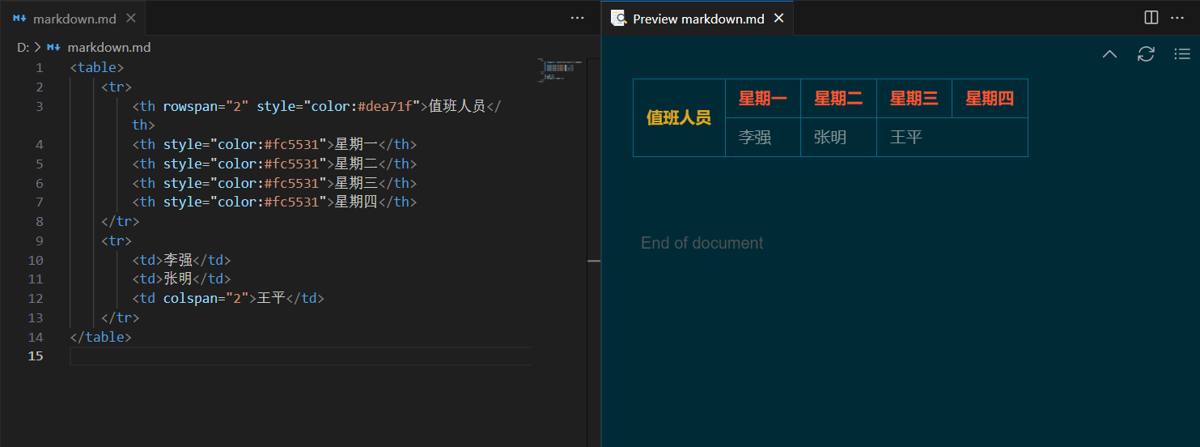Switch to the markdown.md editor tab
The image size is (1200, 447).
pyautogui.click(x=74, y=19)
